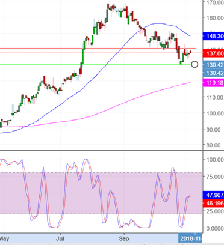The height and width of the screenshot is (245, 224).
Task: Click the May label on the time axis
Action: click(4, 238)
